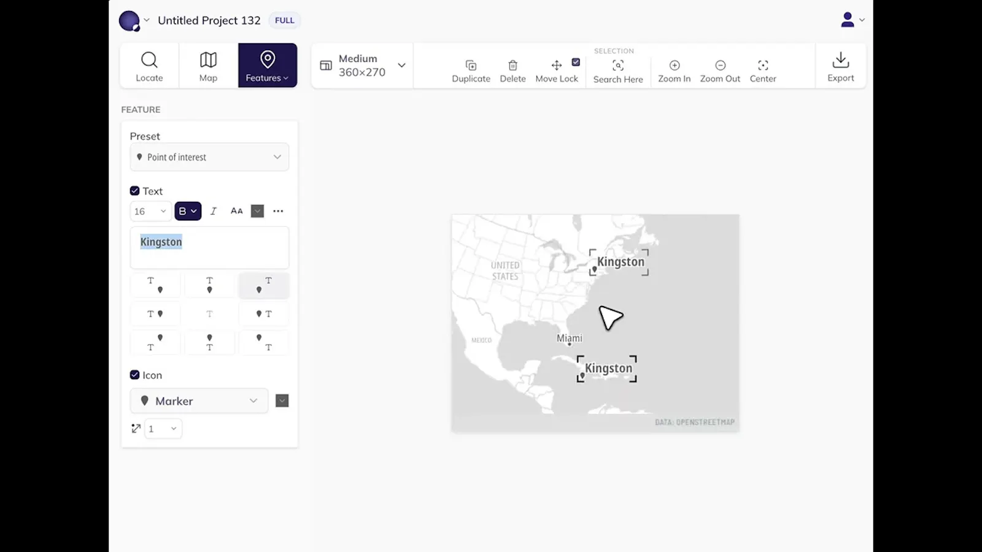
Task: Click the United States map label
Action: click(x=505, y=270)
